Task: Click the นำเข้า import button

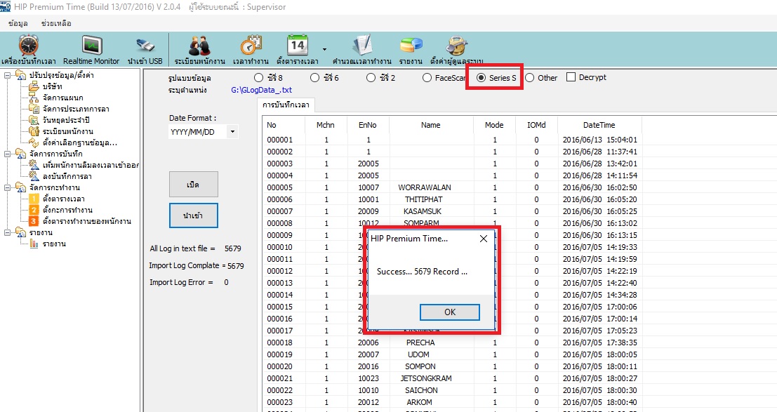Action: coord(193,215)
